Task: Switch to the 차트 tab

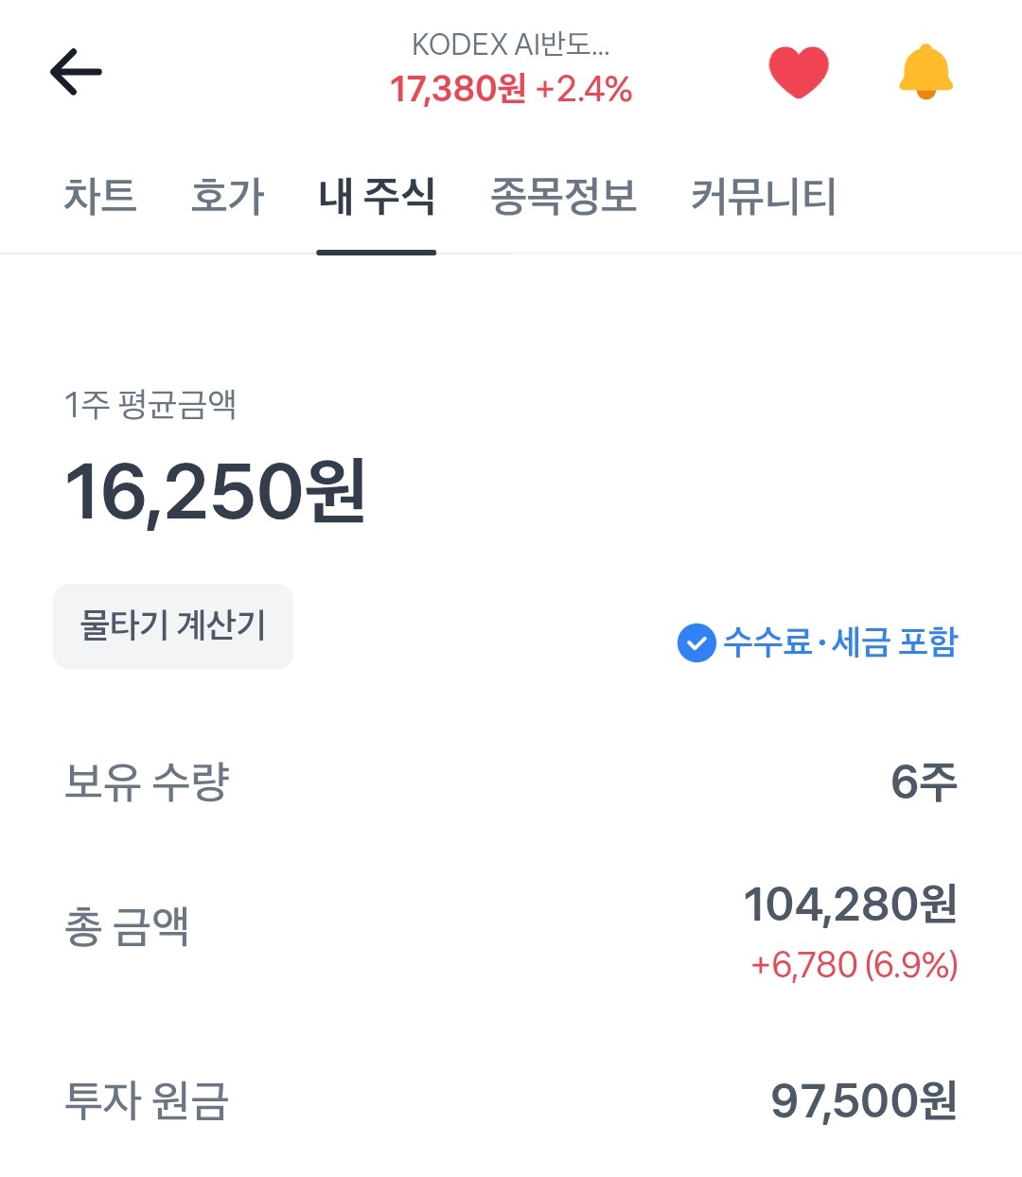Action: (100, 197)
